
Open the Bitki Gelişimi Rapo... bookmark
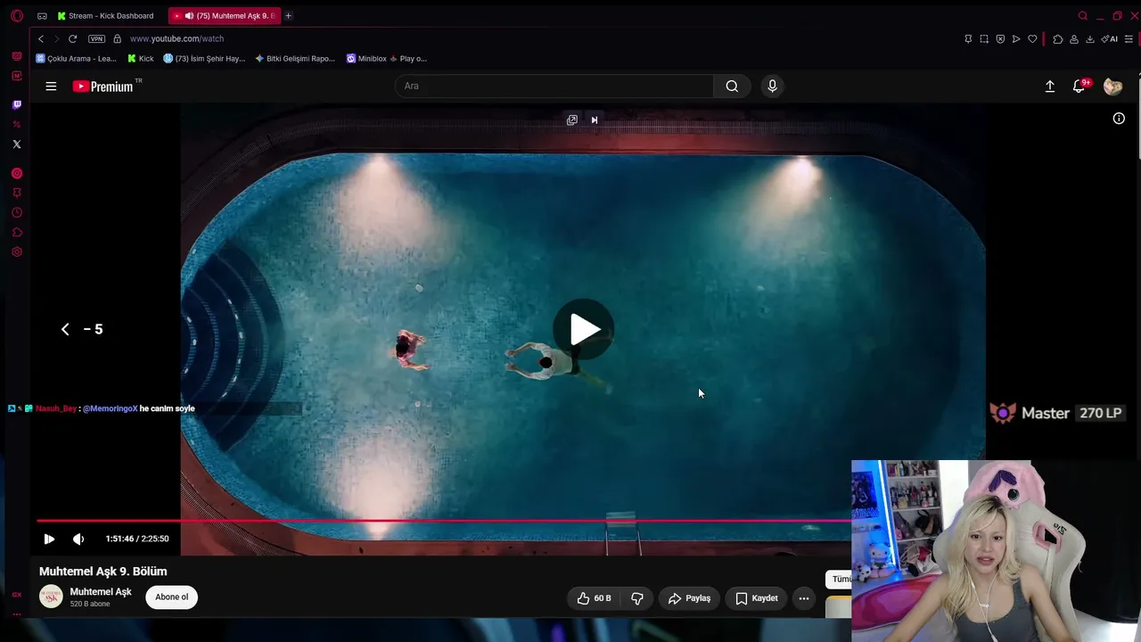click(x=295, y=59)
